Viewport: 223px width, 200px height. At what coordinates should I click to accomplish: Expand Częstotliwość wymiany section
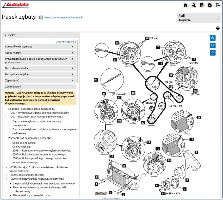click(40, 47)
